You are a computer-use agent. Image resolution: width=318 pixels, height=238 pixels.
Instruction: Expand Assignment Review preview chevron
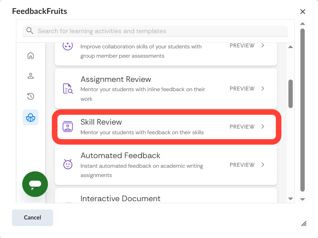[263, 89]
